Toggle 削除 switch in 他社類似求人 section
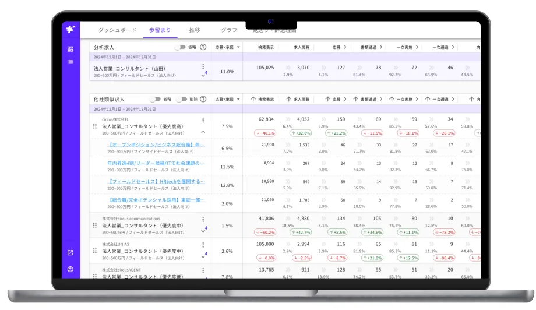Screen dimensions: 536x310 tap(182, 99)
